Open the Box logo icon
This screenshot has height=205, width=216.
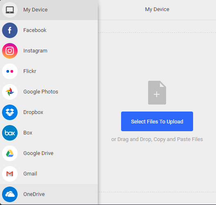pos(10,133)
